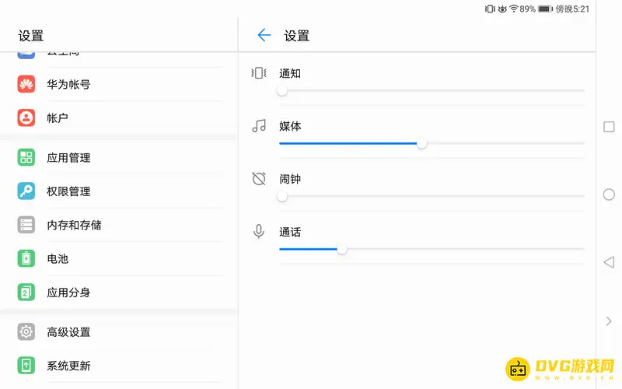Tap the 设置 title in right pane

tap(297, 36)
